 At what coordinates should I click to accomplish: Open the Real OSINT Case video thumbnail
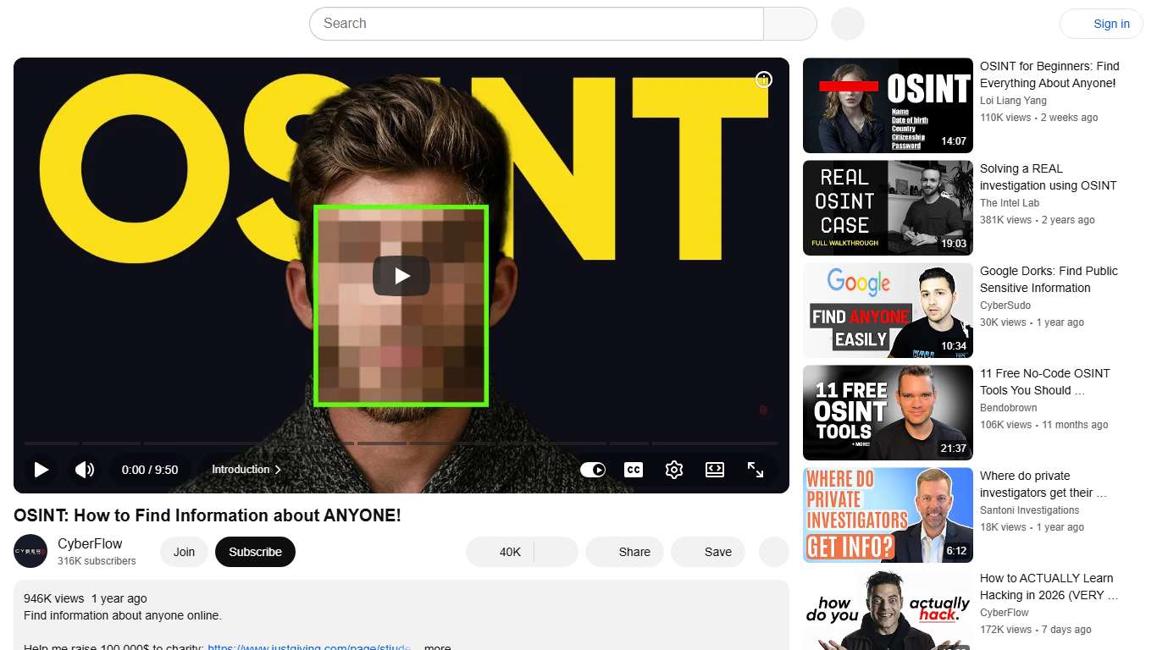coord(887,207)
